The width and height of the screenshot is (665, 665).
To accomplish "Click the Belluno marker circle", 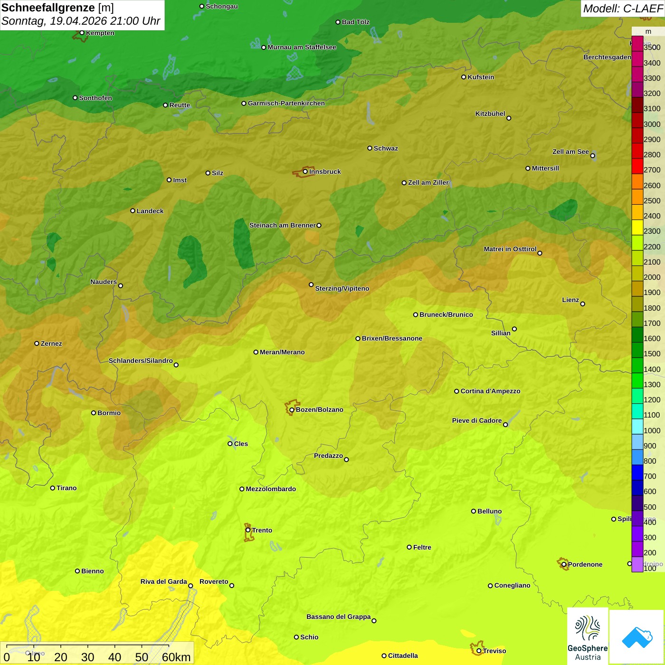I will pyautogui.click(x=474, y=511).
